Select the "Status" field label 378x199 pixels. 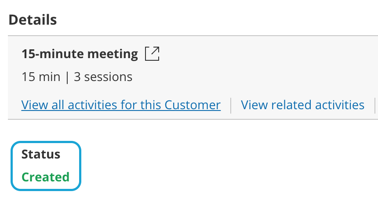[41, 154]
